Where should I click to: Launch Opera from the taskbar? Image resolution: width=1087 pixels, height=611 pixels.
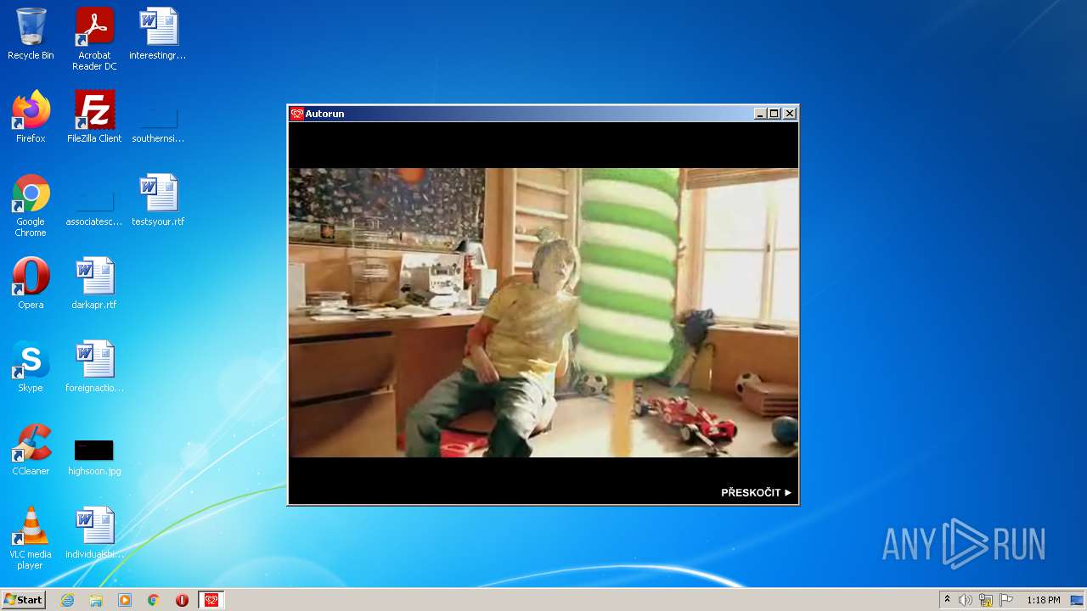(x=182, y=600)
